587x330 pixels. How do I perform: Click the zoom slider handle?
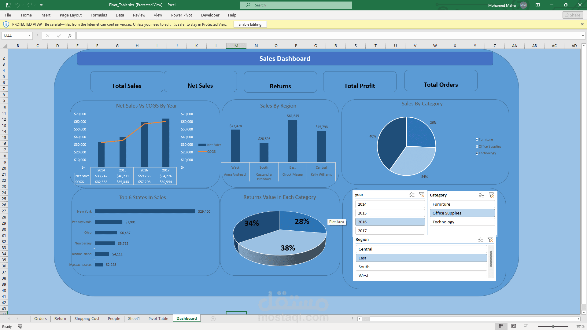click(x=553, y=326)
